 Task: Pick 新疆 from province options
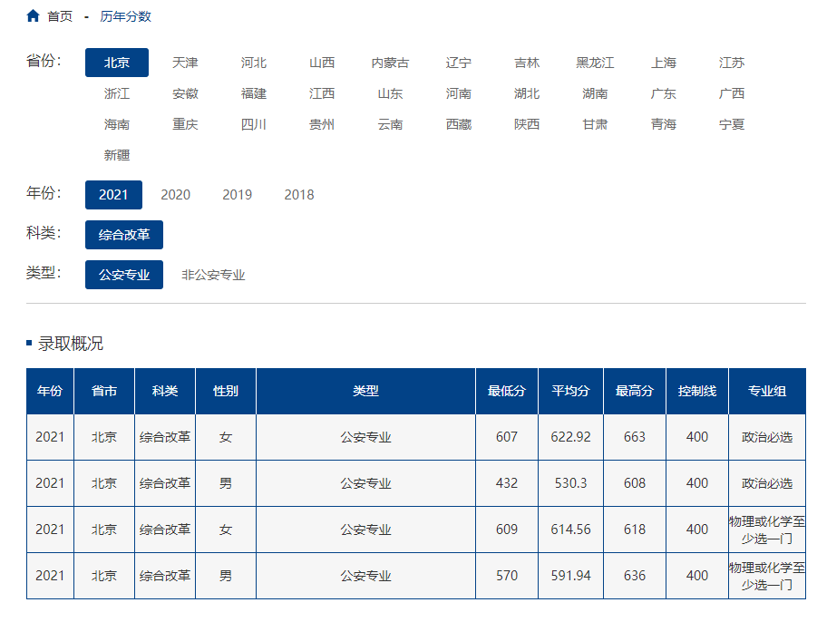117,155
